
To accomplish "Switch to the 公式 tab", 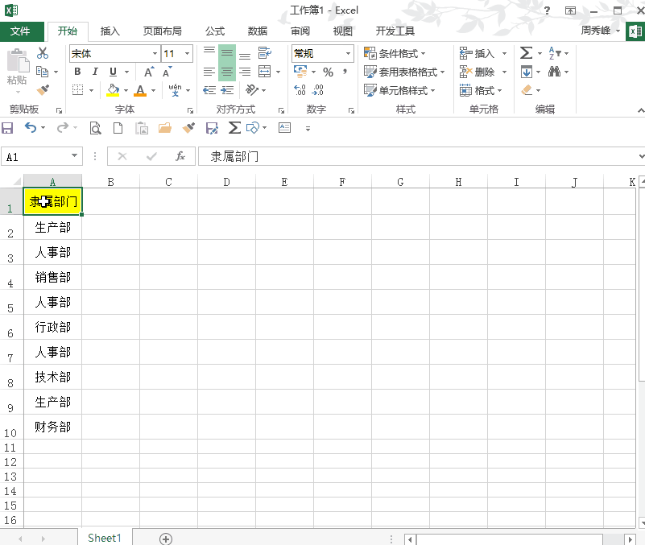I will click(215, 31).
